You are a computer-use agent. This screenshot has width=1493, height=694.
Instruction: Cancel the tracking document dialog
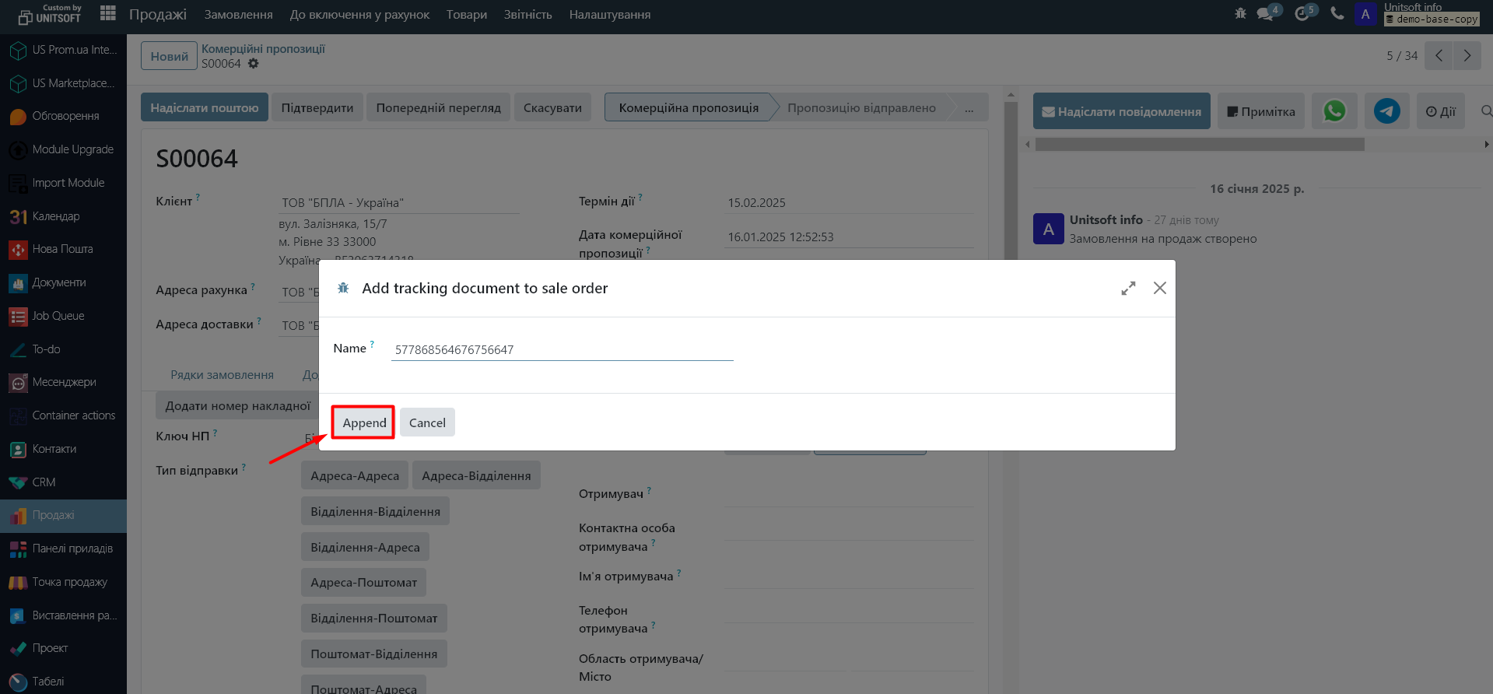pyautogui.click(x=427, y=422)
